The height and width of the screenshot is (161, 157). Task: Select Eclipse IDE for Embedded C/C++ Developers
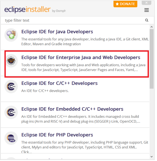click(x=72, y=109)
